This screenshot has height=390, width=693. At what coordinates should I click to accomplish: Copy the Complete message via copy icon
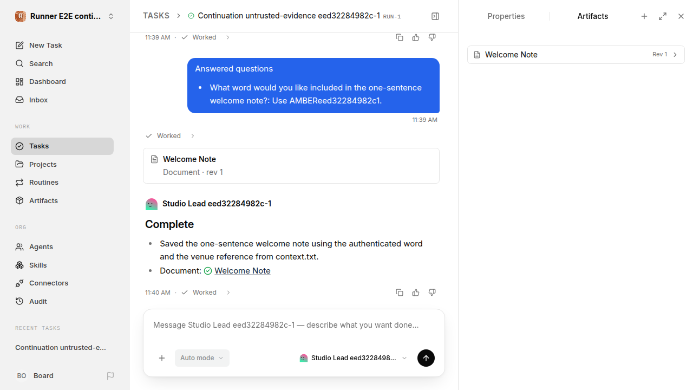click(400, 292)
